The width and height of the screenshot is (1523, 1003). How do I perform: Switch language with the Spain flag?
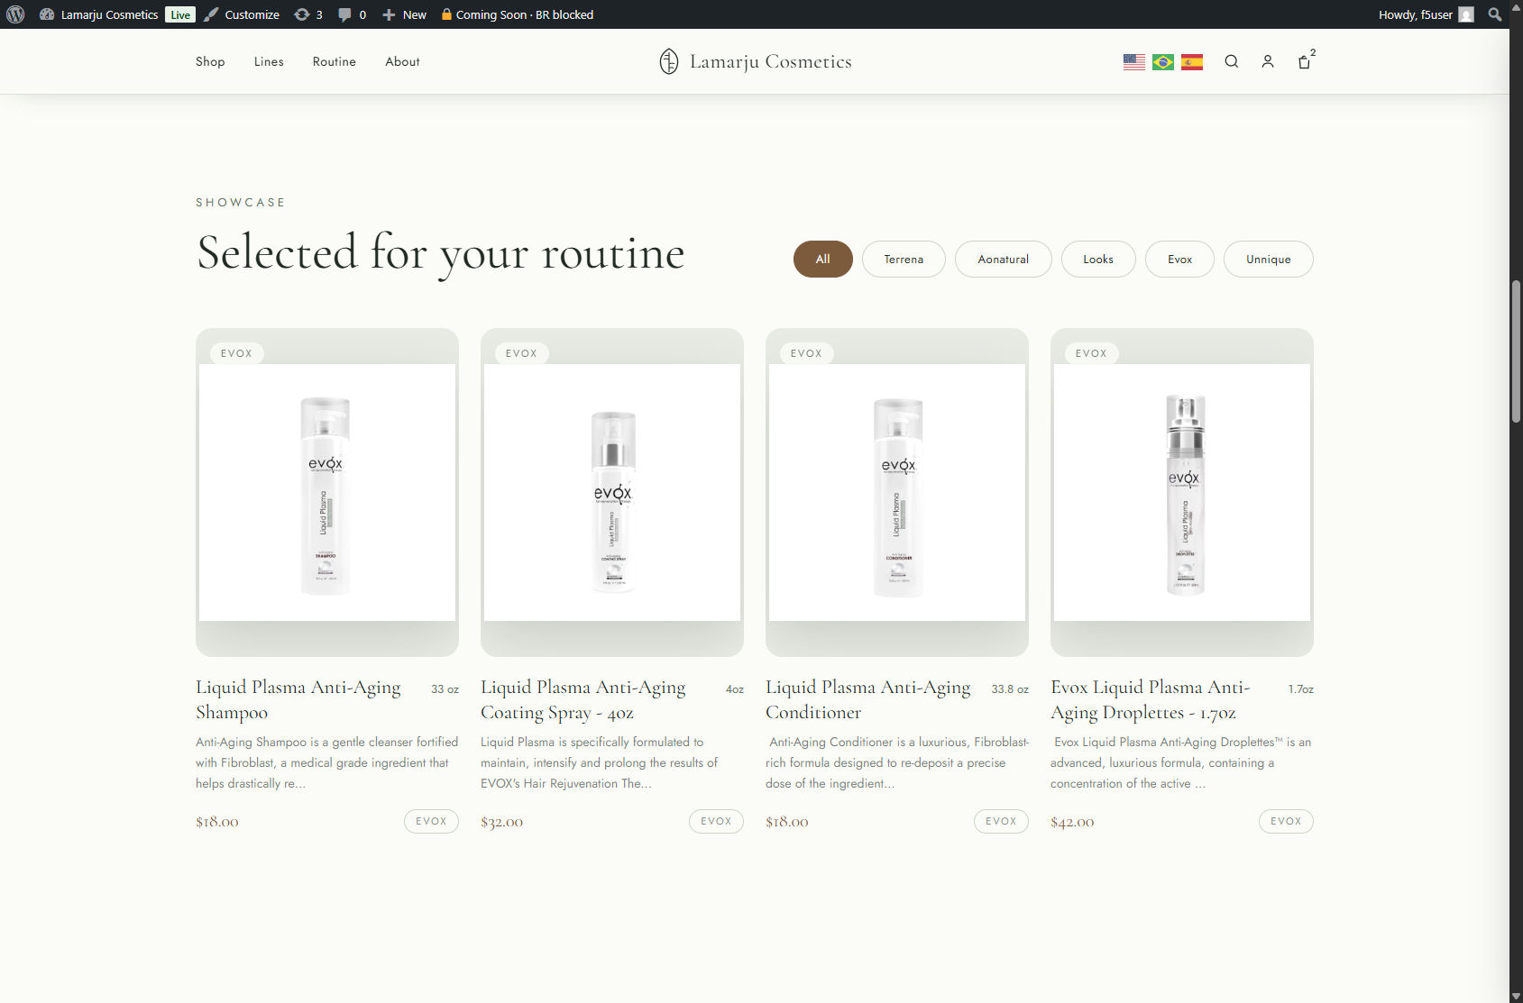[x=1192, y=61]
